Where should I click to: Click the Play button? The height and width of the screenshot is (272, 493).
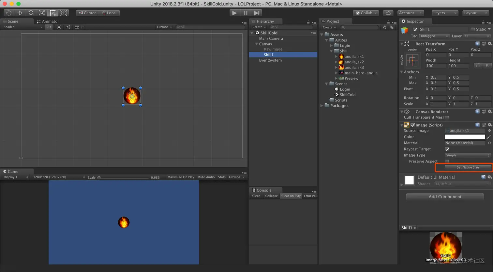click(x=234, y=13)
